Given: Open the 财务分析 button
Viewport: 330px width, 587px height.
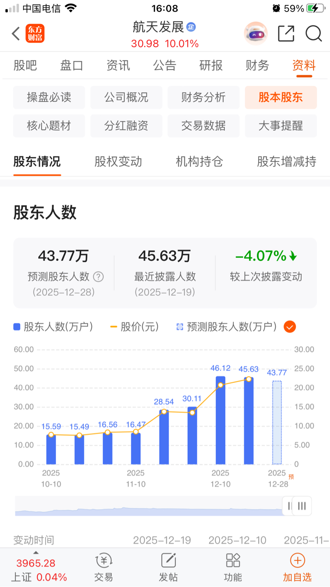Looking at the screenshot, I should 204,98.
